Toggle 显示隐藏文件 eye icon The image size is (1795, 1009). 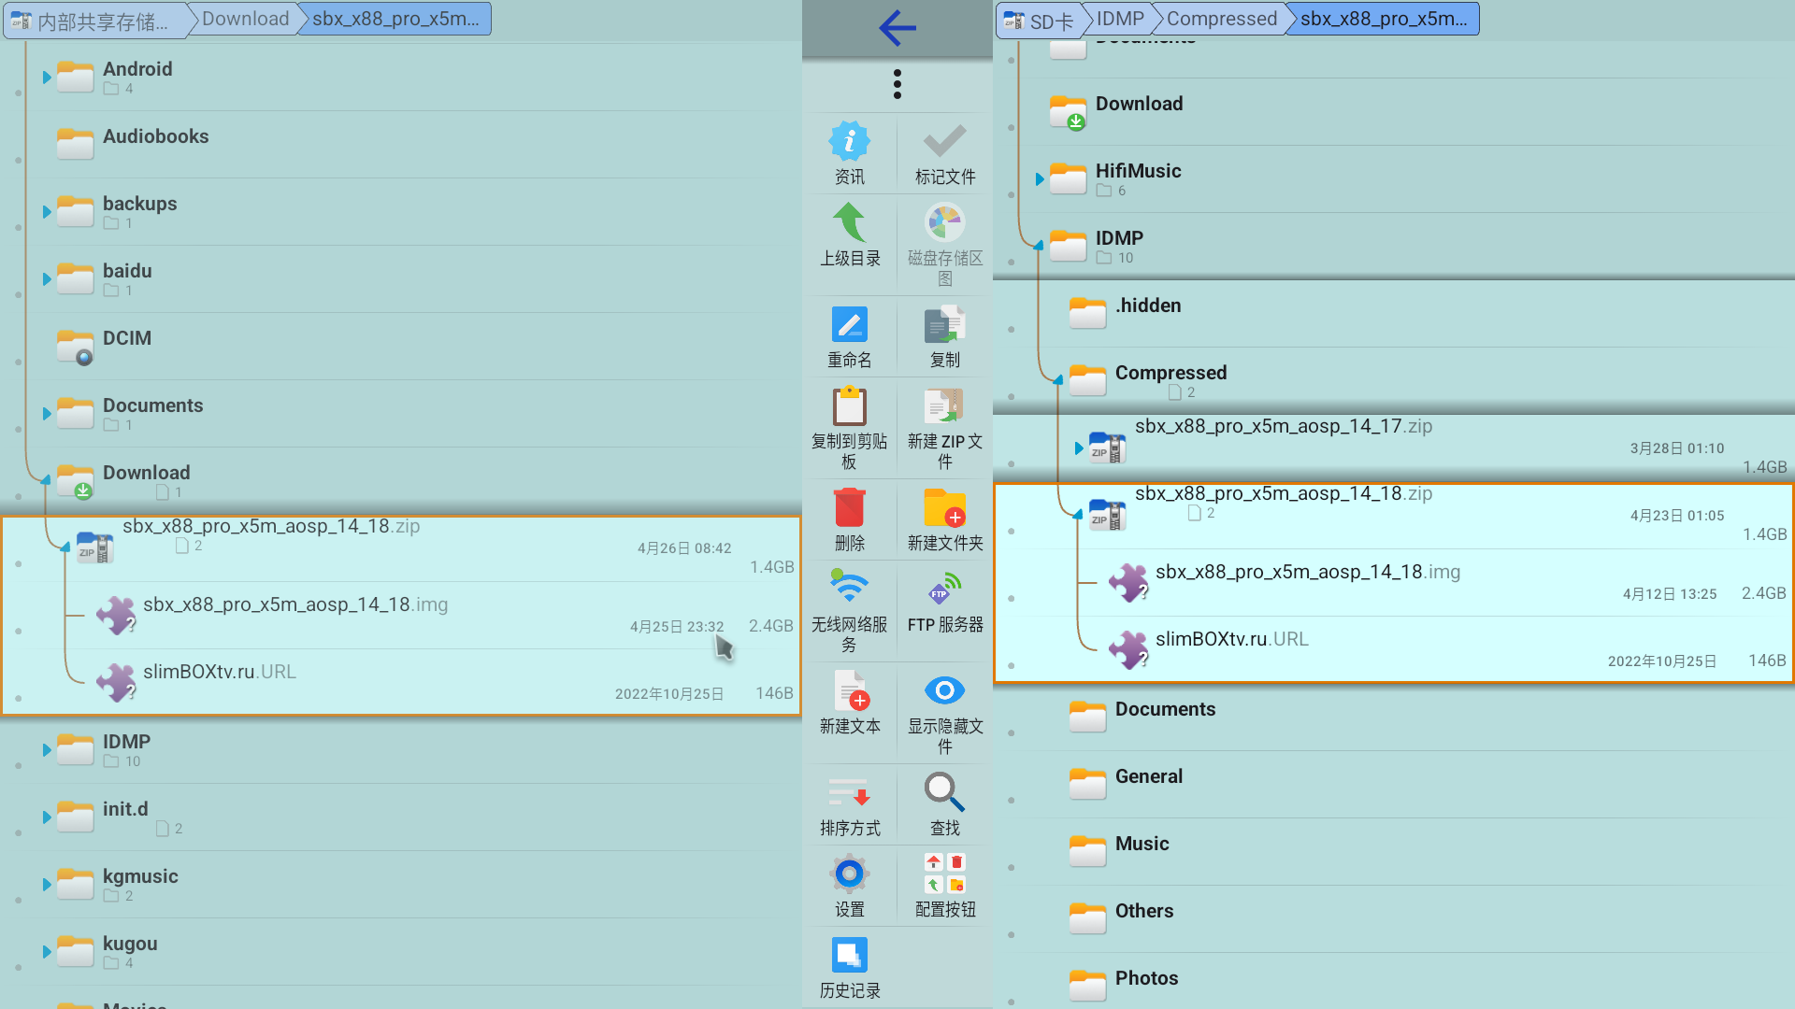tap(945, 691)
